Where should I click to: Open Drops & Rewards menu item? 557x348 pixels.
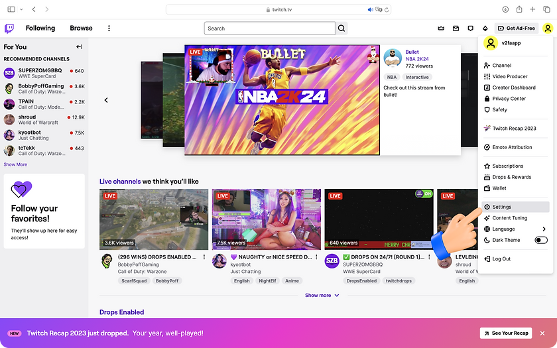(515, 177)
